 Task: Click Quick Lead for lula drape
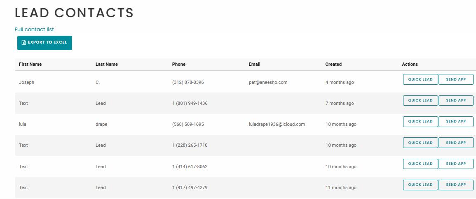[x=420, y=121]
